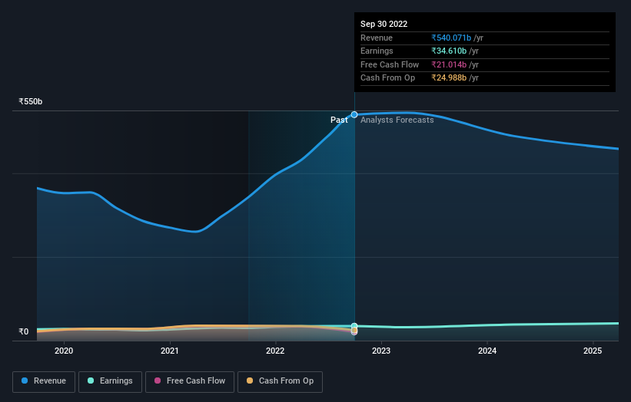Image resolution: width=631 pixels, height=402 pixels.
Task: Select the Earnings marker at the Past boundary
Action: point(354,326)
